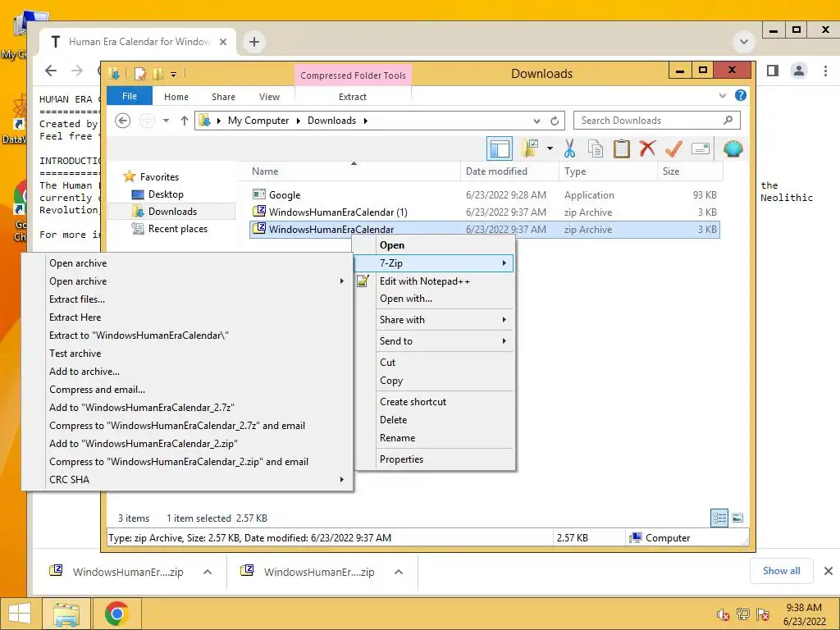Viewport: 840px width, 630px height.
Task: Toggle the preview pane toolbar icon
Action: (x=500, y=148)
